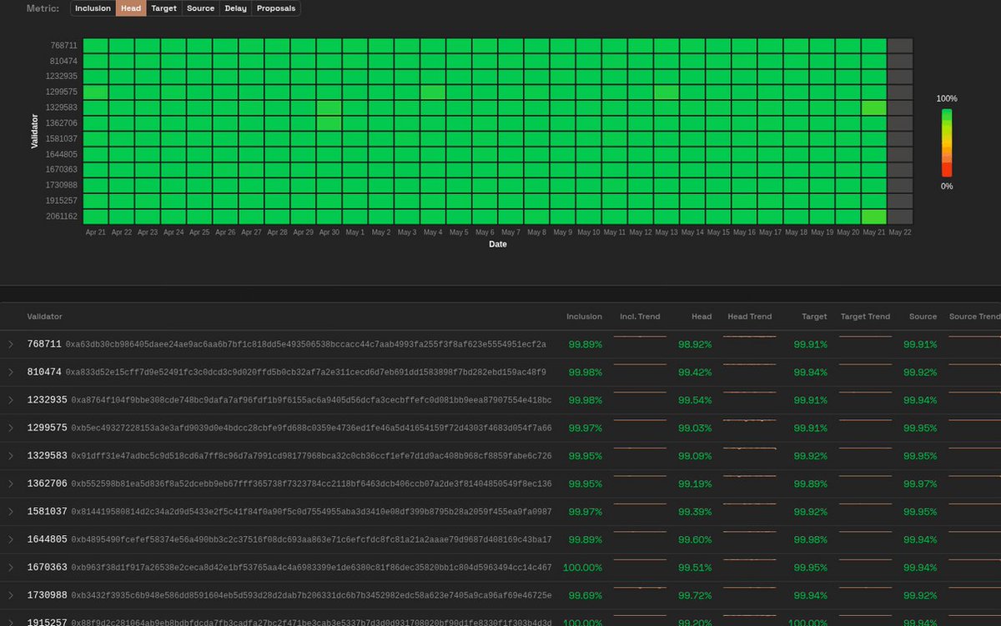Sort table by Target column header

[814, 317]
